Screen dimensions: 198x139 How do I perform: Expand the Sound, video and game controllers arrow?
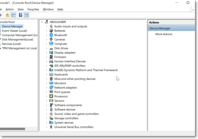pyautogui.click(x=46, y=114)
